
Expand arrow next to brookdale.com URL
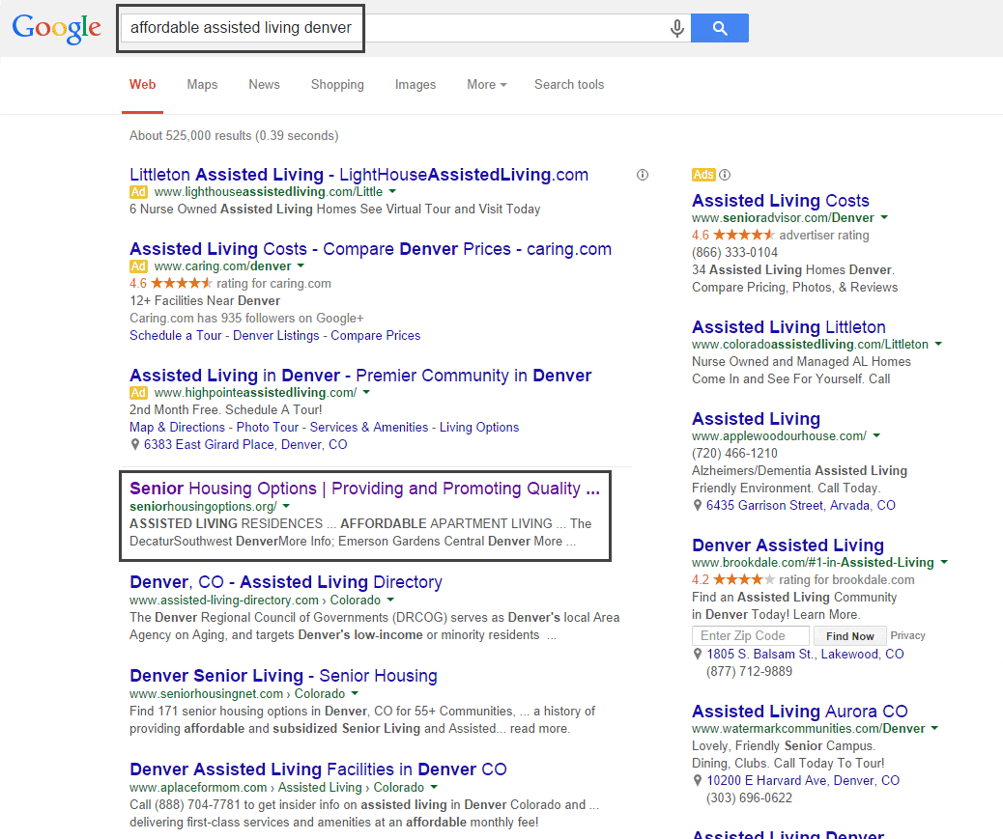pyautogui.click(x=944, y=562)
